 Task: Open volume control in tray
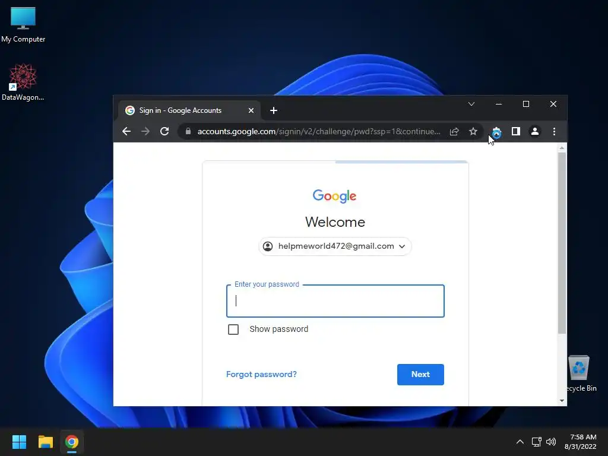coord(550,442)
